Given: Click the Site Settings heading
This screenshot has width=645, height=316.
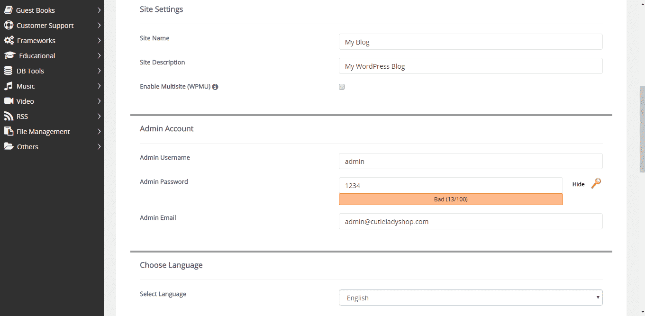Looking at the screenshot, I should 161,9.
